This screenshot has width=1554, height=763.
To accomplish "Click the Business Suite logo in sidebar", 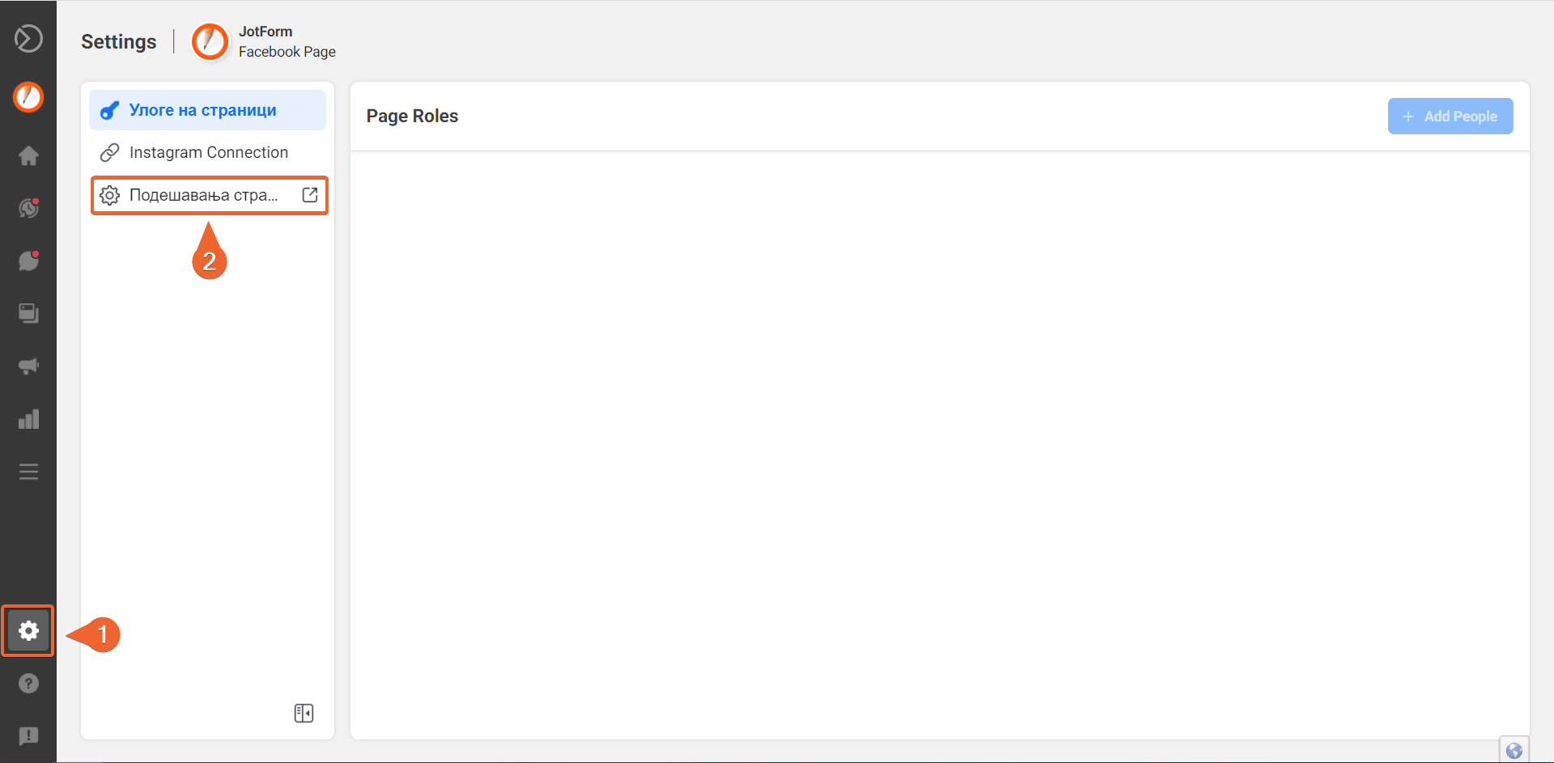I will pos(28,38).
